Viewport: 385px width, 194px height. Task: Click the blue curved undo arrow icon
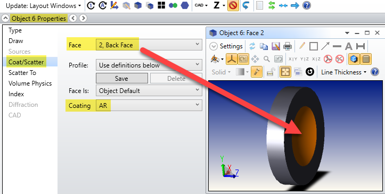coord(246,5)
